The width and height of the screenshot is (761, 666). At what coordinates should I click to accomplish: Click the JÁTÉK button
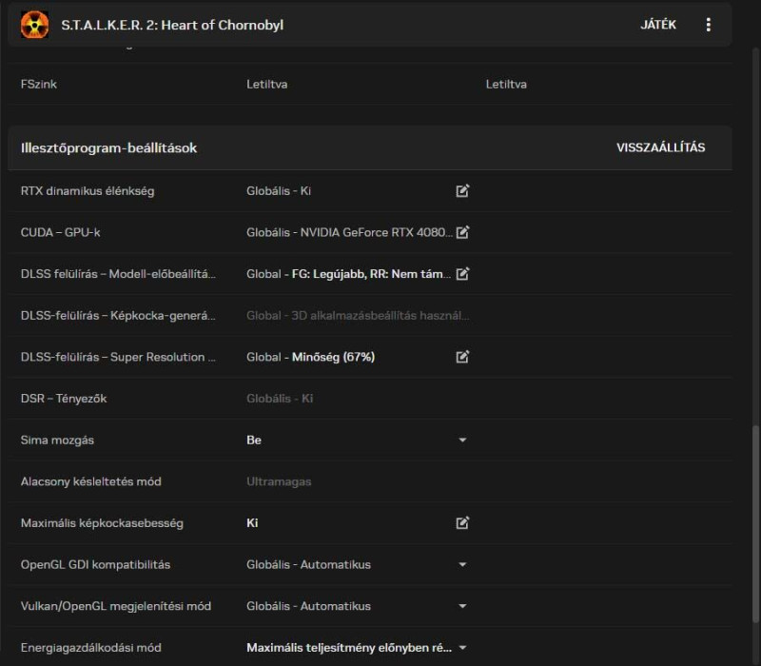click(x=658, y=25)
